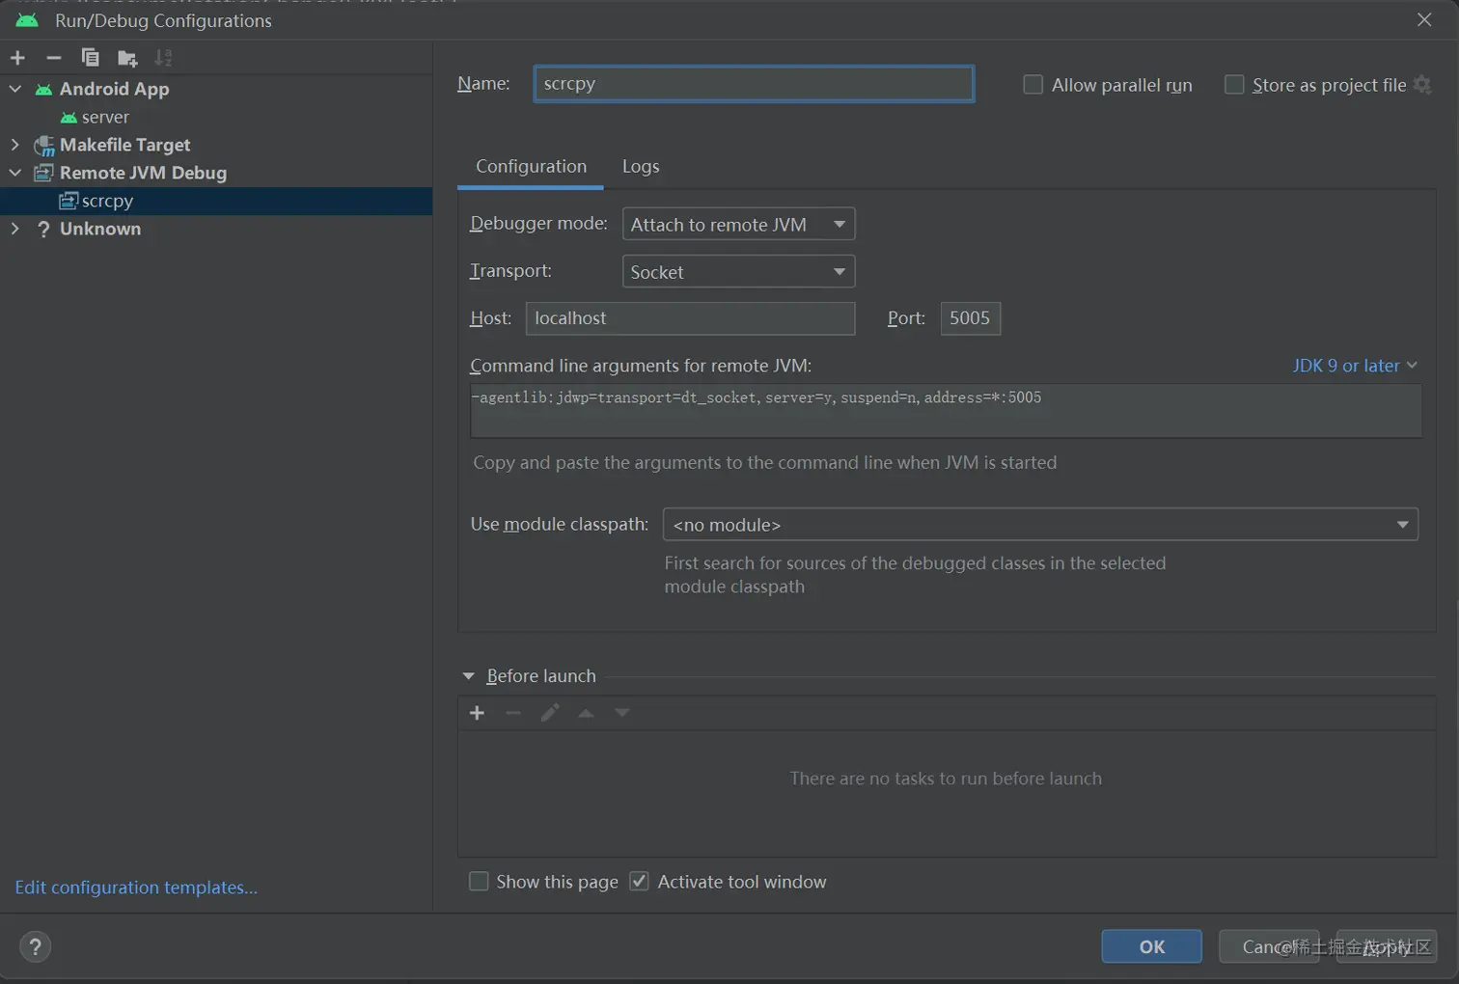Collapse the Android App group

15,89
